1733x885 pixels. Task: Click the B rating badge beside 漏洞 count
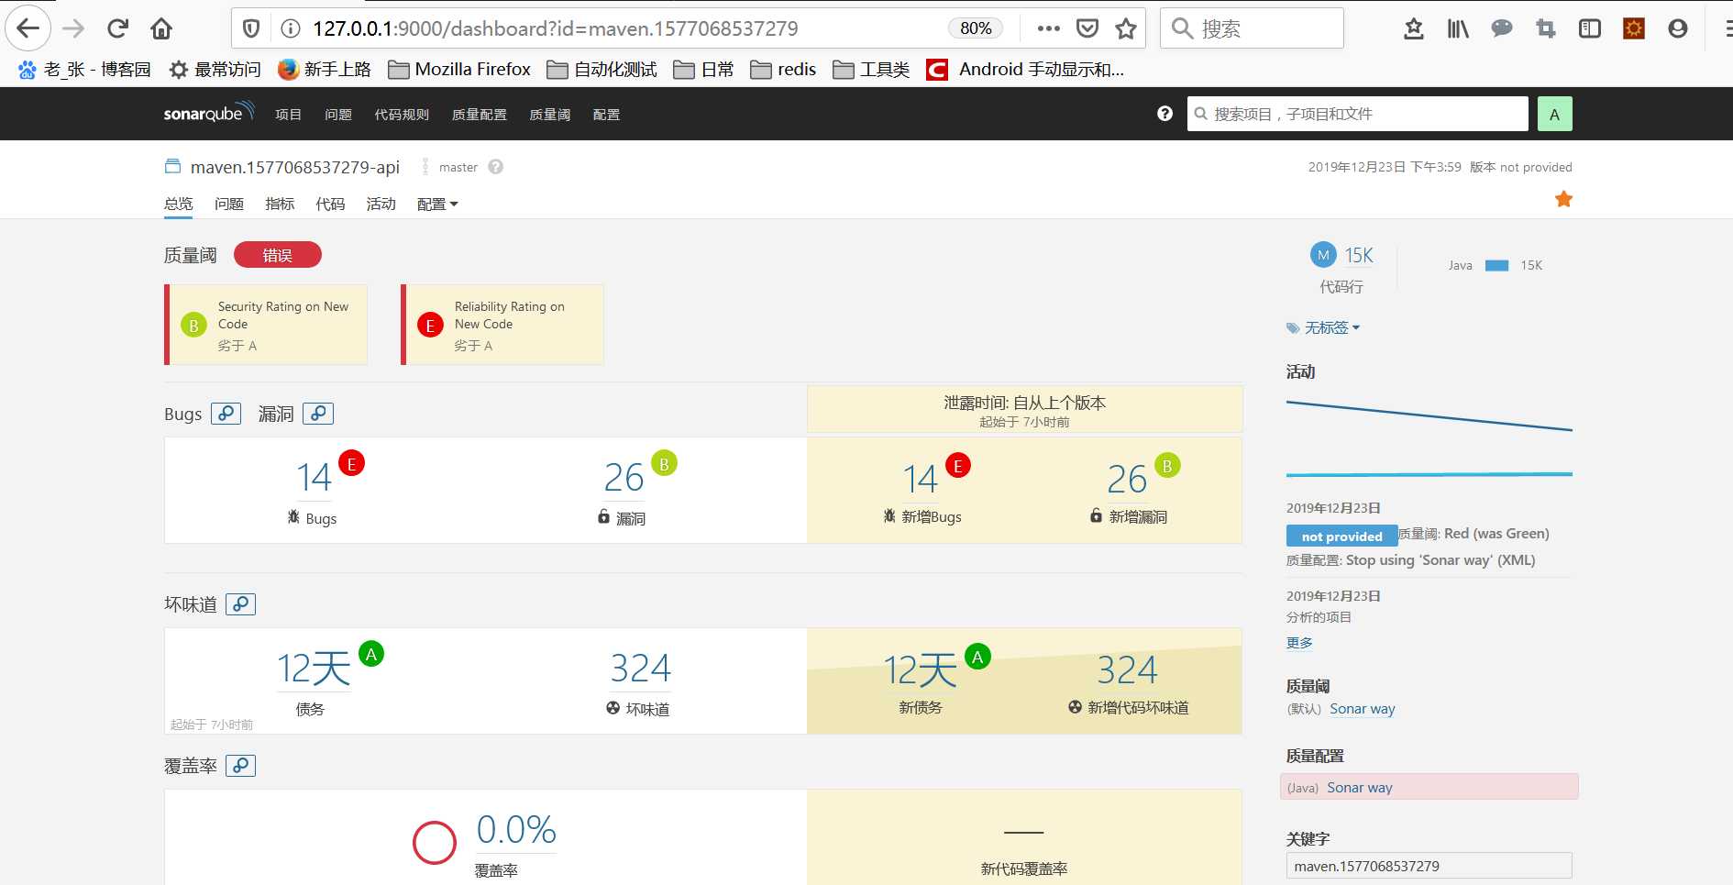[x=664, y=464]
